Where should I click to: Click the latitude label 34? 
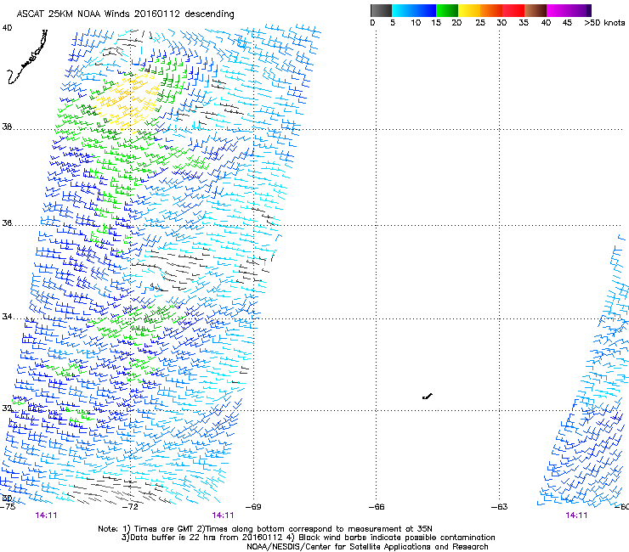point(7,317)
